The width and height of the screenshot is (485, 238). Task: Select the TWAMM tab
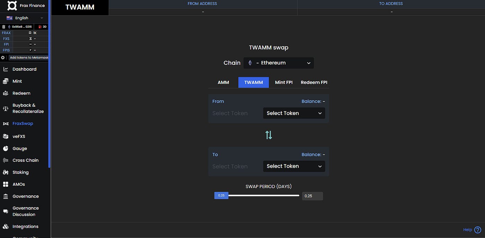point(254,82)
